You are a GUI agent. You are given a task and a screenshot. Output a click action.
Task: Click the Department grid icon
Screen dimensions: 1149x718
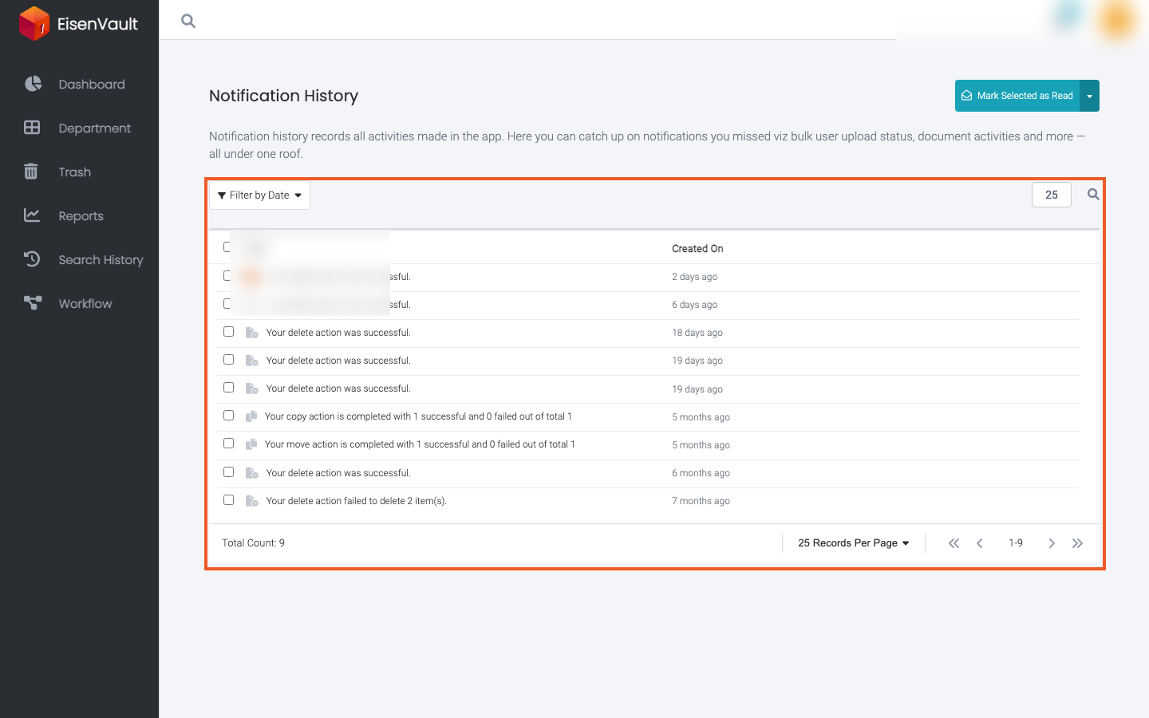(x=32, y=128)
